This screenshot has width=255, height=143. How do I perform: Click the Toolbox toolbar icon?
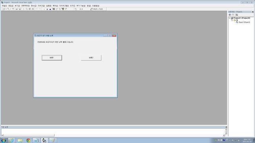point(66,9)
